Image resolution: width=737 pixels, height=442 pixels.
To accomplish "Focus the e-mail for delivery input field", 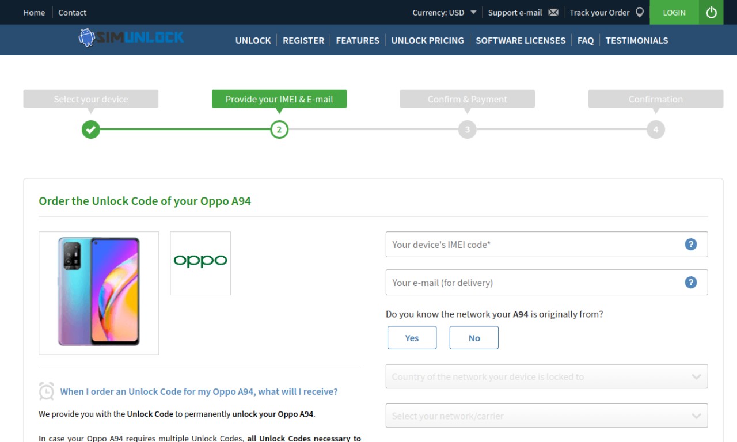I will (x=546, y=283).
